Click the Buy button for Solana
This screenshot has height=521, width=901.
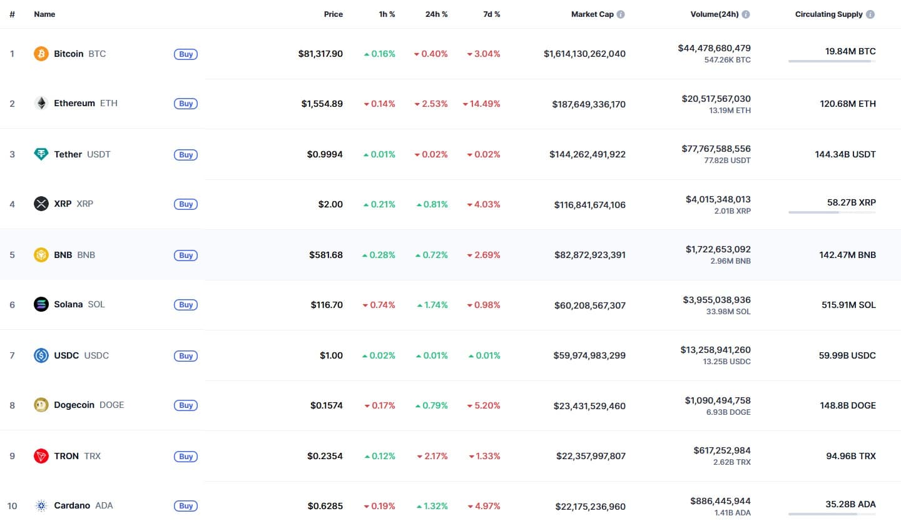(x=185, y=305)
